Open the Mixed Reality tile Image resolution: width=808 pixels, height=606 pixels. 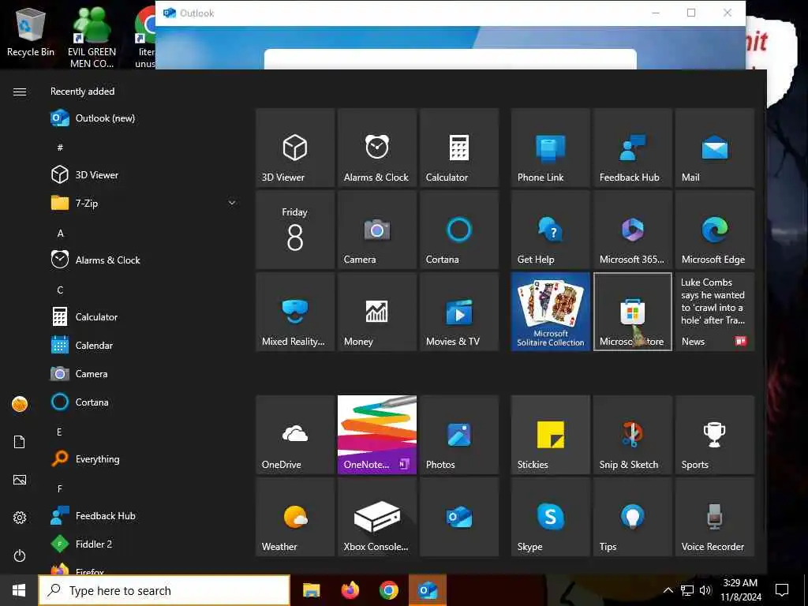coord(295,312)
